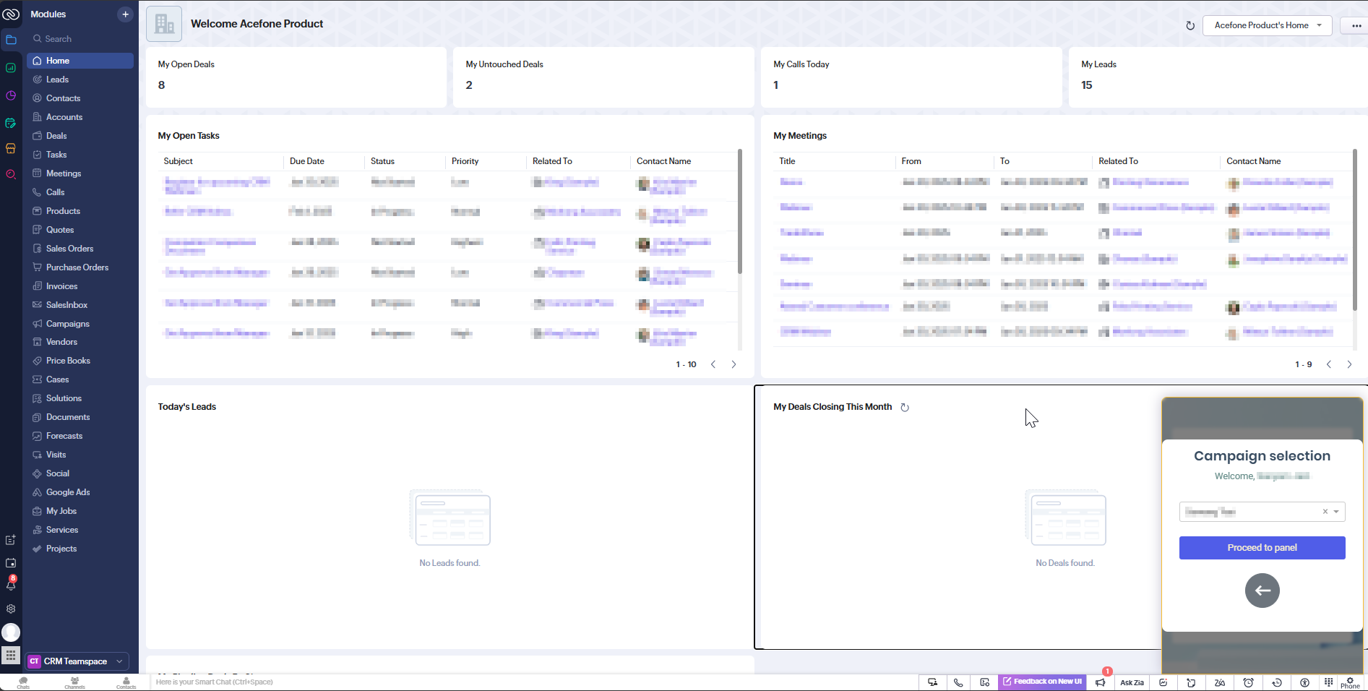Sort tasks by Due Date column header
The height and width of the screenshot is (691, 1368).
tap(307, 161)
